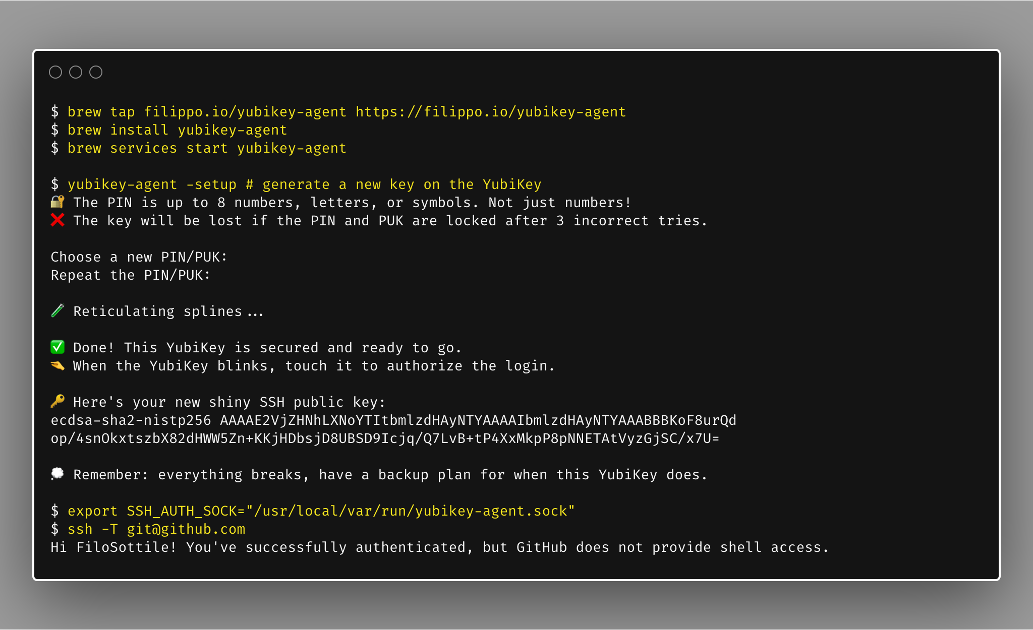Viewport: 1033px width, 630px height.
Task: Click the lock emoji before PIN instructions
Action: coord(58,202)
